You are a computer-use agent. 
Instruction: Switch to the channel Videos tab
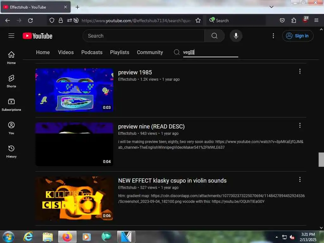coord(66,52)
